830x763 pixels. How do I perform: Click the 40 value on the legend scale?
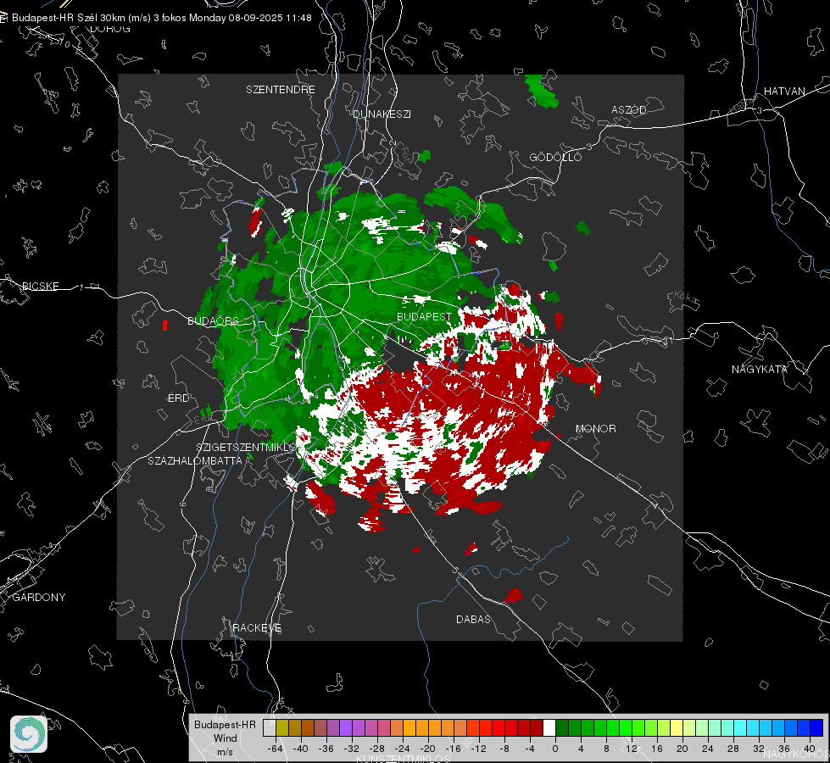[x=809, y=749]
